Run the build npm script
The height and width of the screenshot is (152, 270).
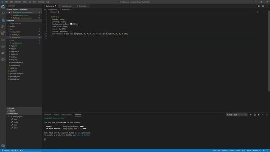point(16,122)
